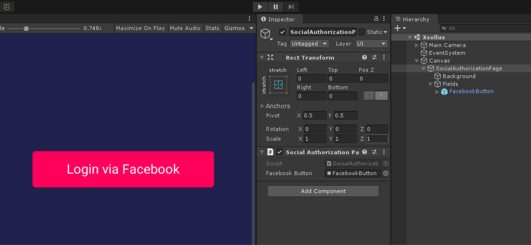
Task: Click the Add Component button
Action: (x=323, y=191)
